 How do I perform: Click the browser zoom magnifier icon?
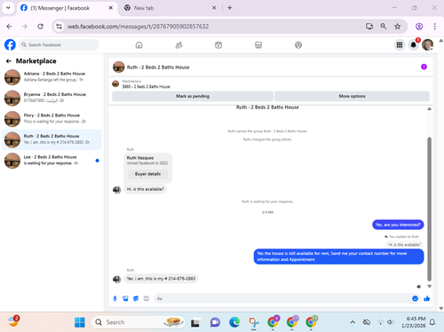(x=384, y=27)
